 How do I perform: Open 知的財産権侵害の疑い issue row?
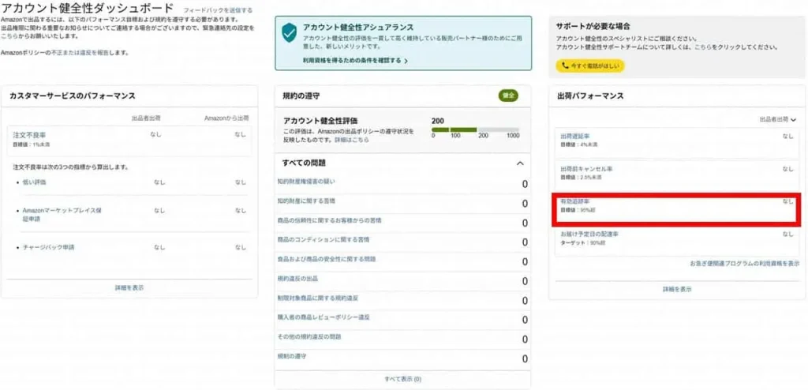pyautogui.click(x=403, y=184)
